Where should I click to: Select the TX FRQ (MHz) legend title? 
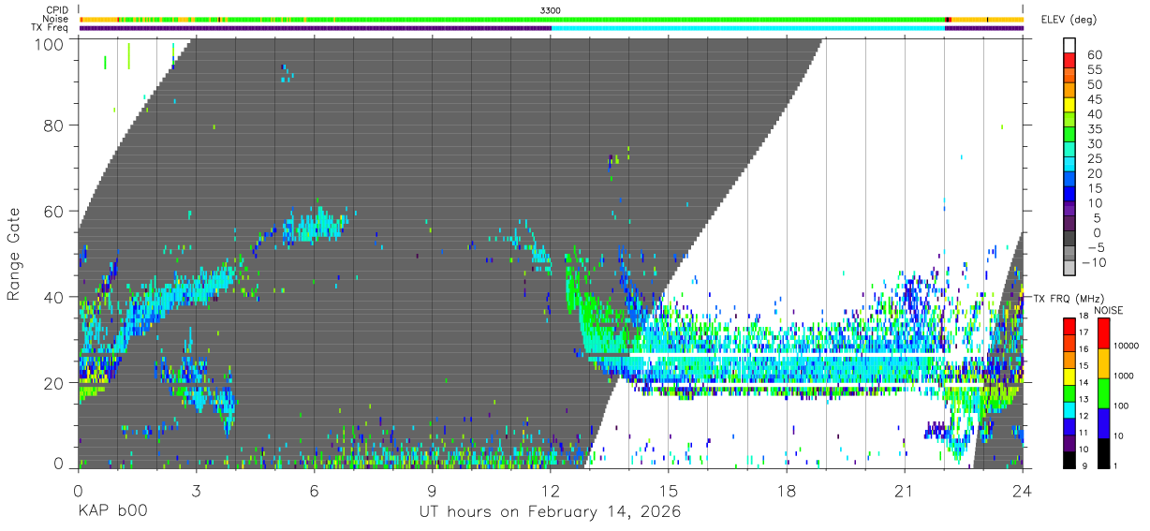(x=1067, y=298)
